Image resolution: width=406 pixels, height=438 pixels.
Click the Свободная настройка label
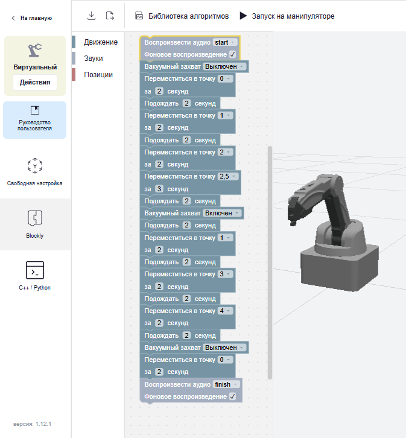pos(34,183)
